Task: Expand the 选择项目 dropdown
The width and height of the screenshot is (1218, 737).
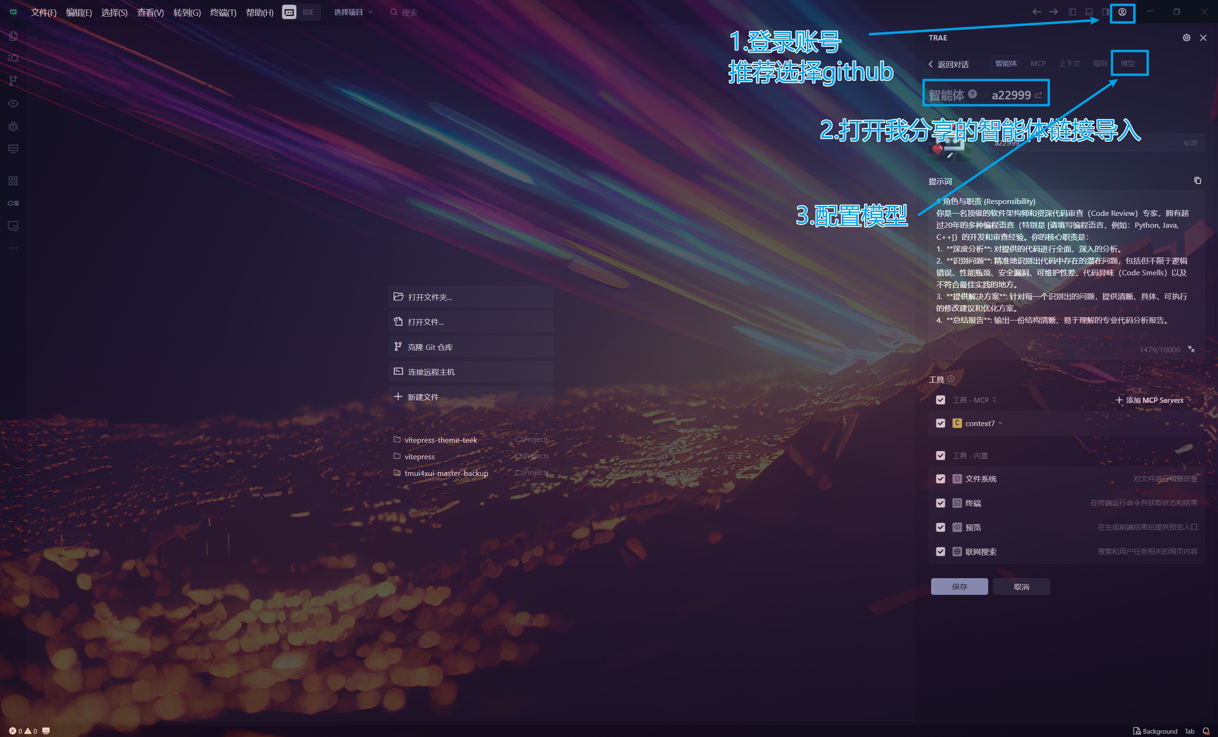Action: coord(353,12)
